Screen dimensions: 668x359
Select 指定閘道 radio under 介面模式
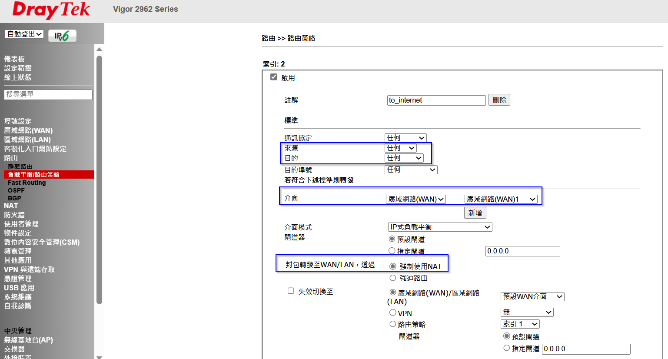tap(392, 251)
